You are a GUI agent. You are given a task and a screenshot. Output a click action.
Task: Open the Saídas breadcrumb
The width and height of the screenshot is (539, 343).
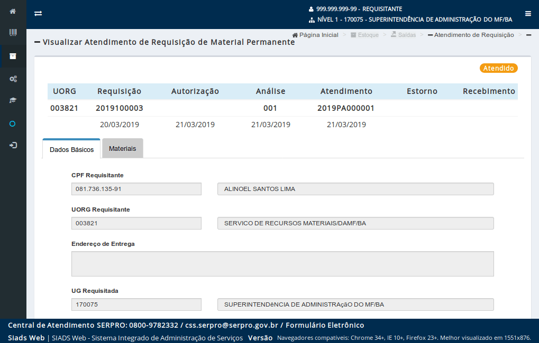pyautogui.click(x=403, y=35)
